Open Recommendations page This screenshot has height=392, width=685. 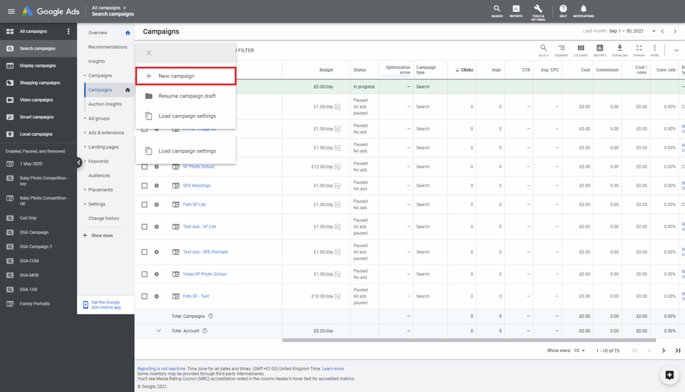[x=108, y=47]
